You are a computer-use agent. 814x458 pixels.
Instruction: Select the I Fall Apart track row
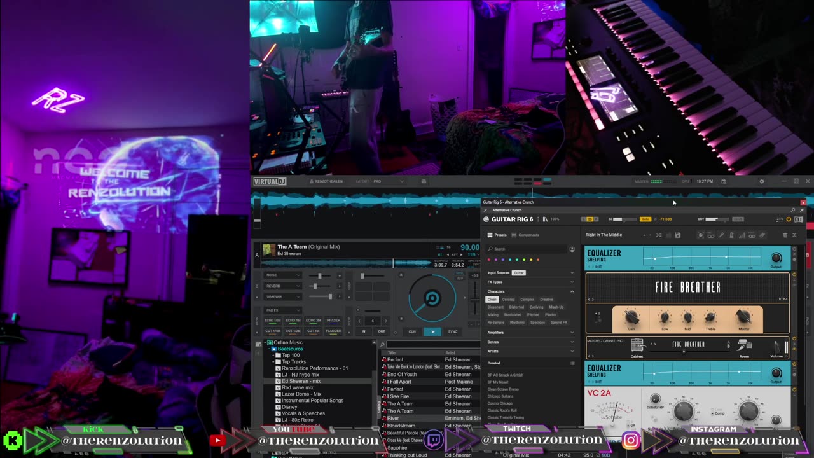coord(430,382)
